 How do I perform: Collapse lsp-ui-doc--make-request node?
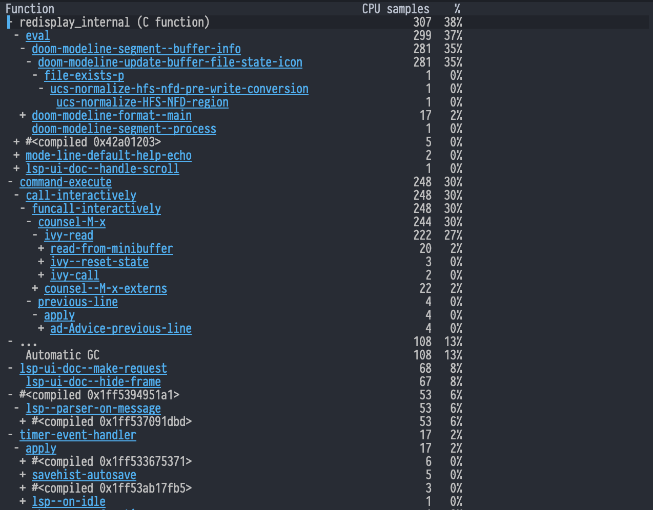10,368
